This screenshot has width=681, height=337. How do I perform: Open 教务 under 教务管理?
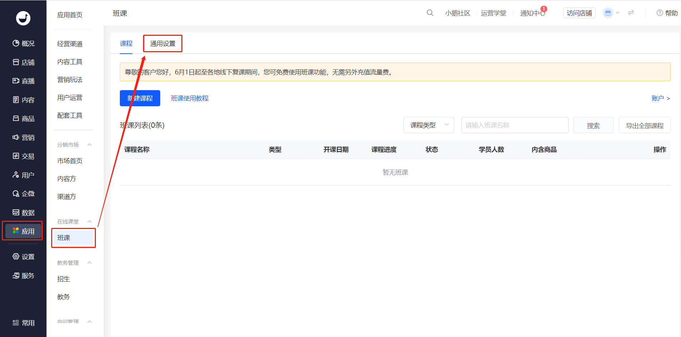[x=63, y=297]
